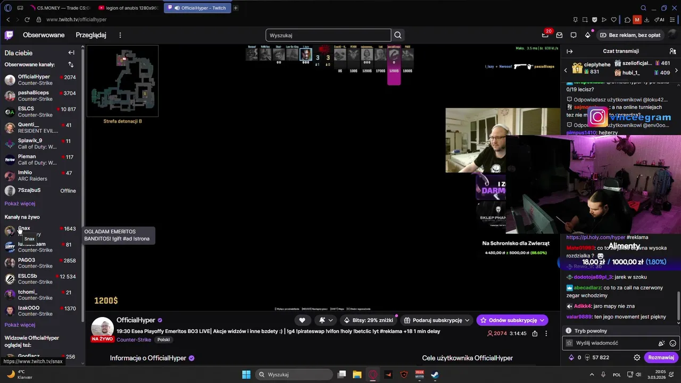Open Twitch top-nav three-dot menu

pos(120,35)
